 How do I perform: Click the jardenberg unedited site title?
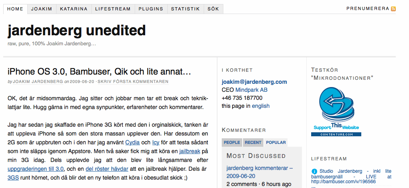click(77, 30)
